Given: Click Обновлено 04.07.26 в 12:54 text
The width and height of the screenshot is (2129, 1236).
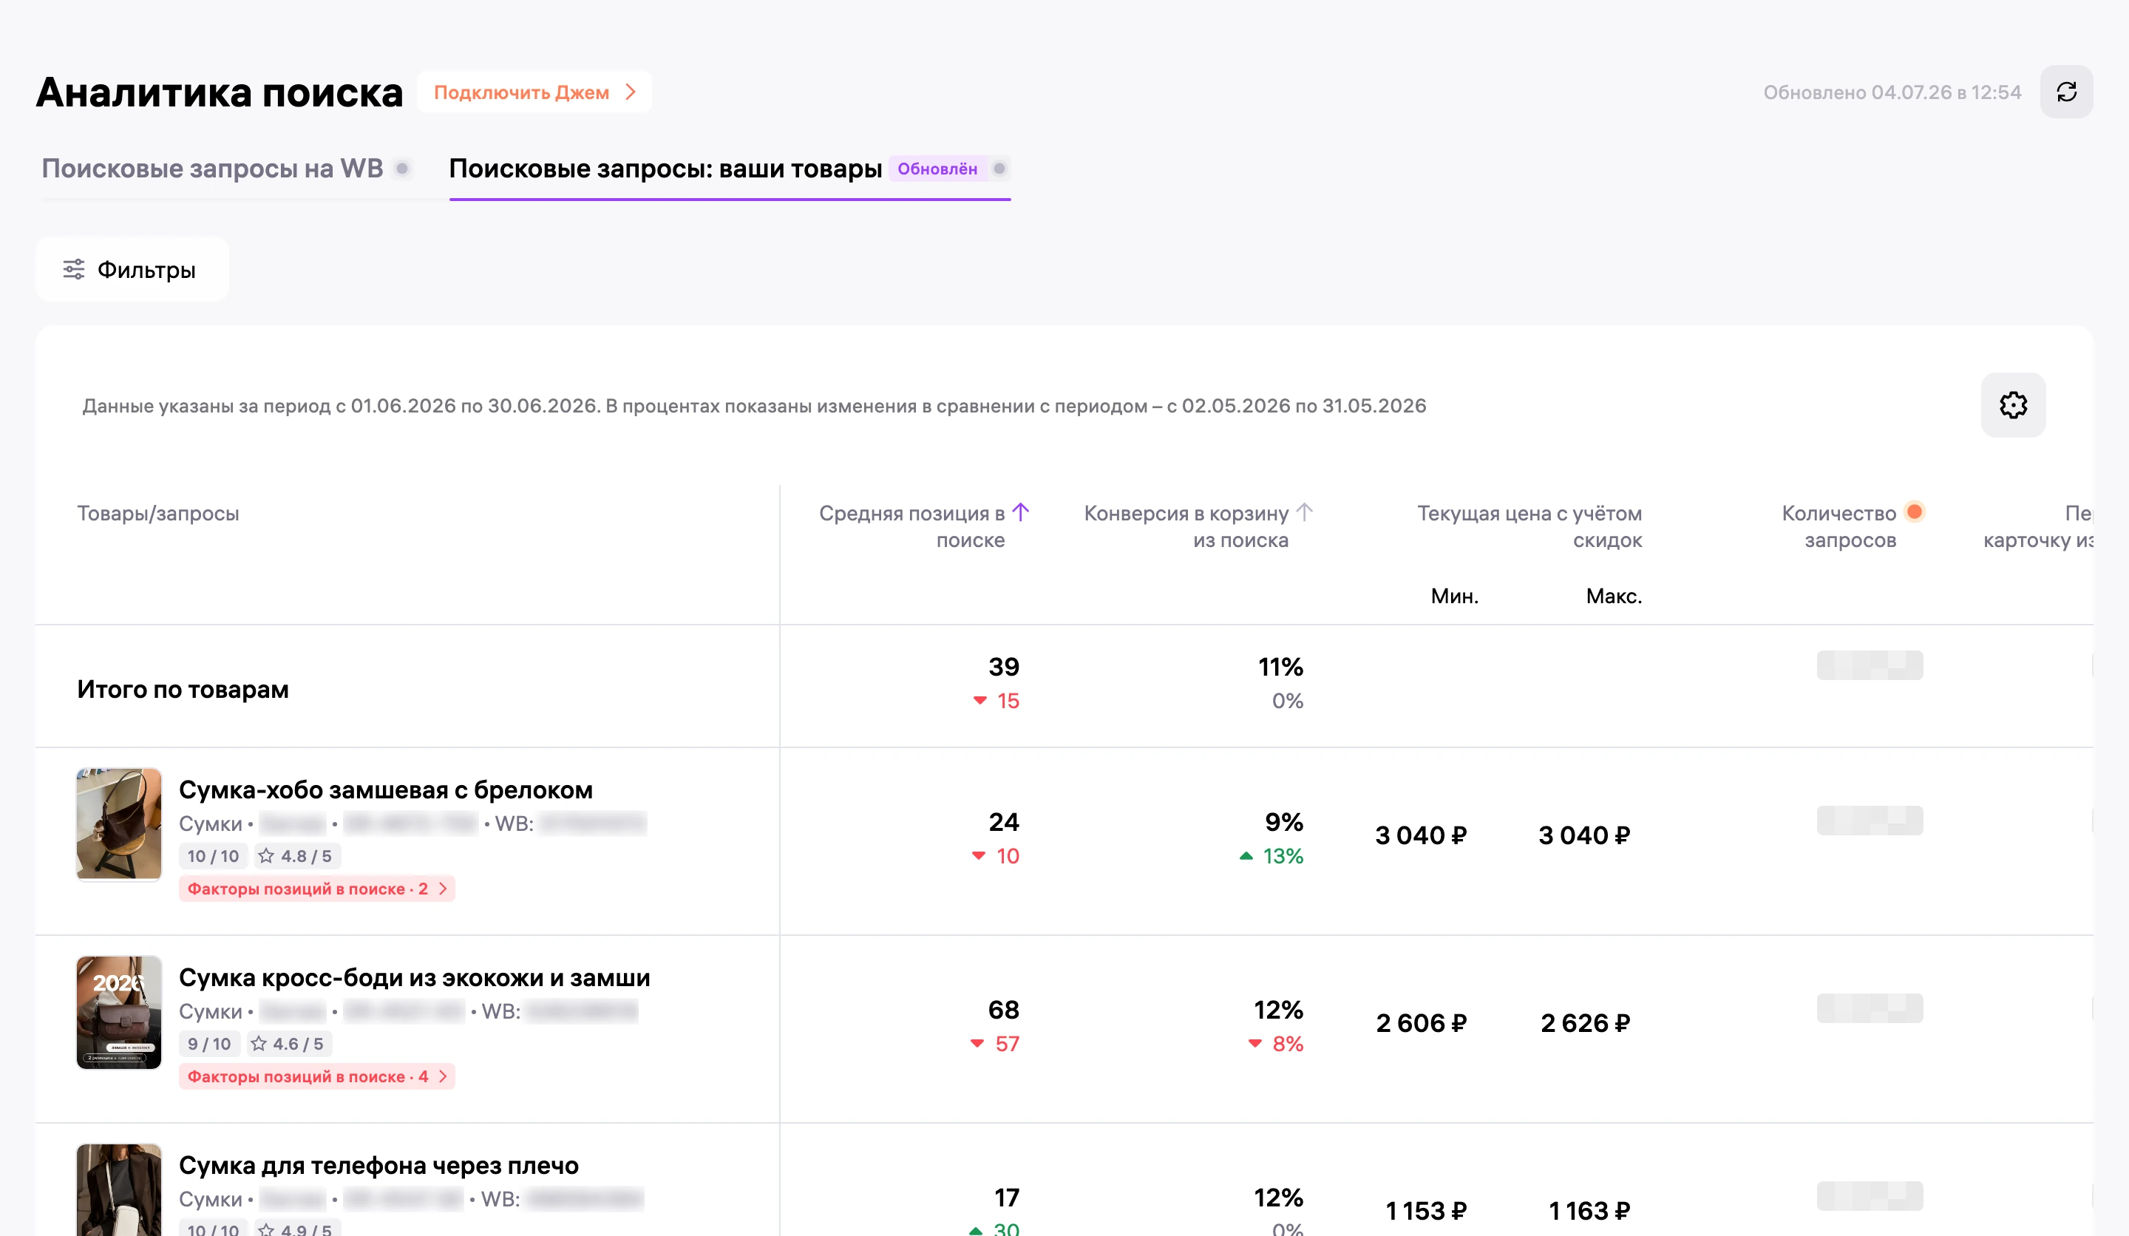Looking at the screenshot, I should click(x=1892, y=92).
